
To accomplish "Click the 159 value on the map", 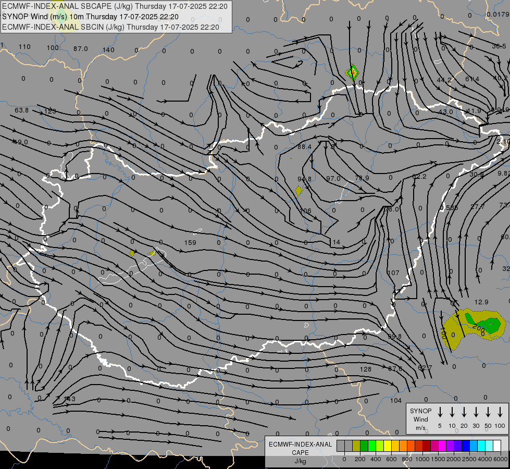I will point(190,242).
